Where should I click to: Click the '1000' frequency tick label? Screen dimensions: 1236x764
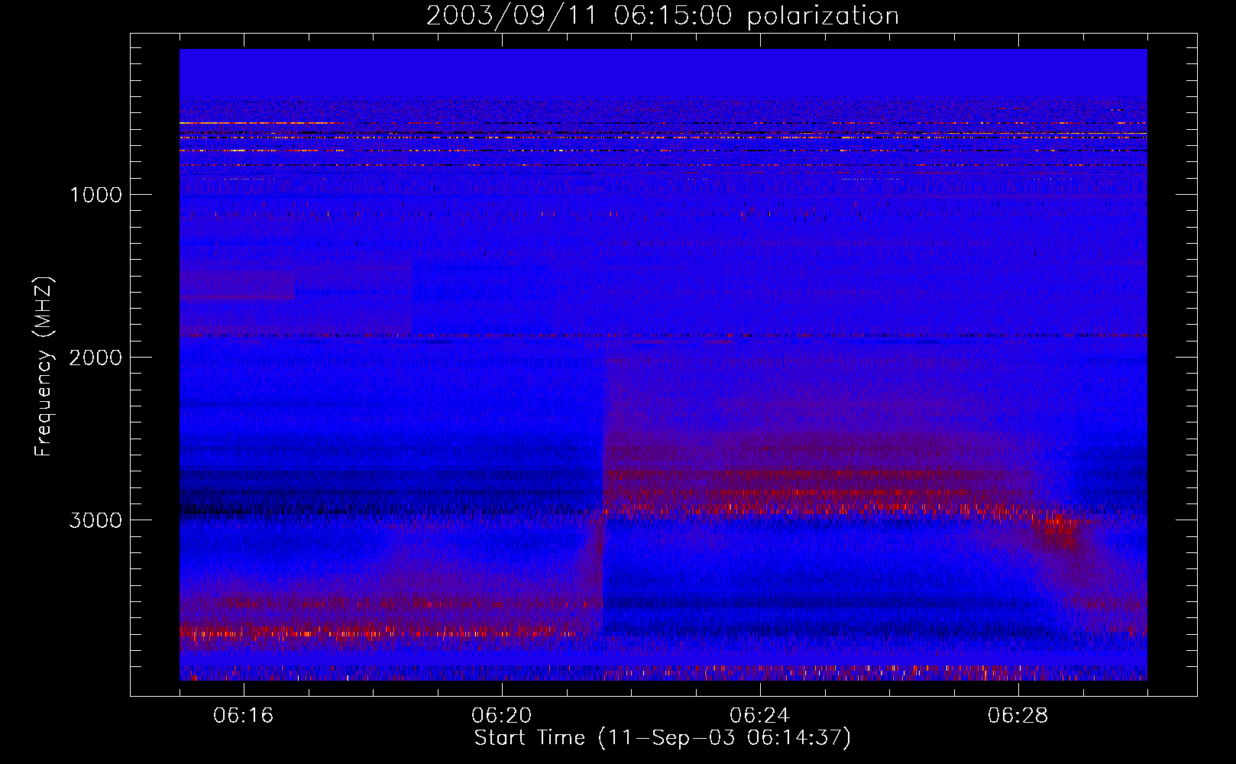tap(96, 195)
